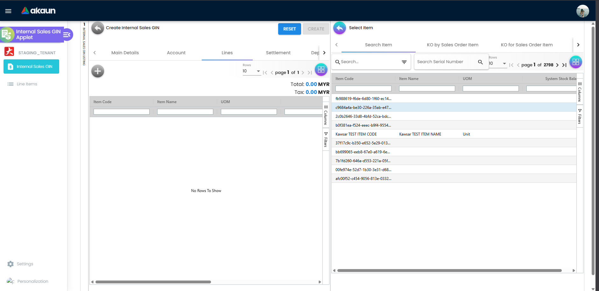Switch to KO by Sales Order Item tab
This screenshot has width=599, height=291.
pos(453,45)
